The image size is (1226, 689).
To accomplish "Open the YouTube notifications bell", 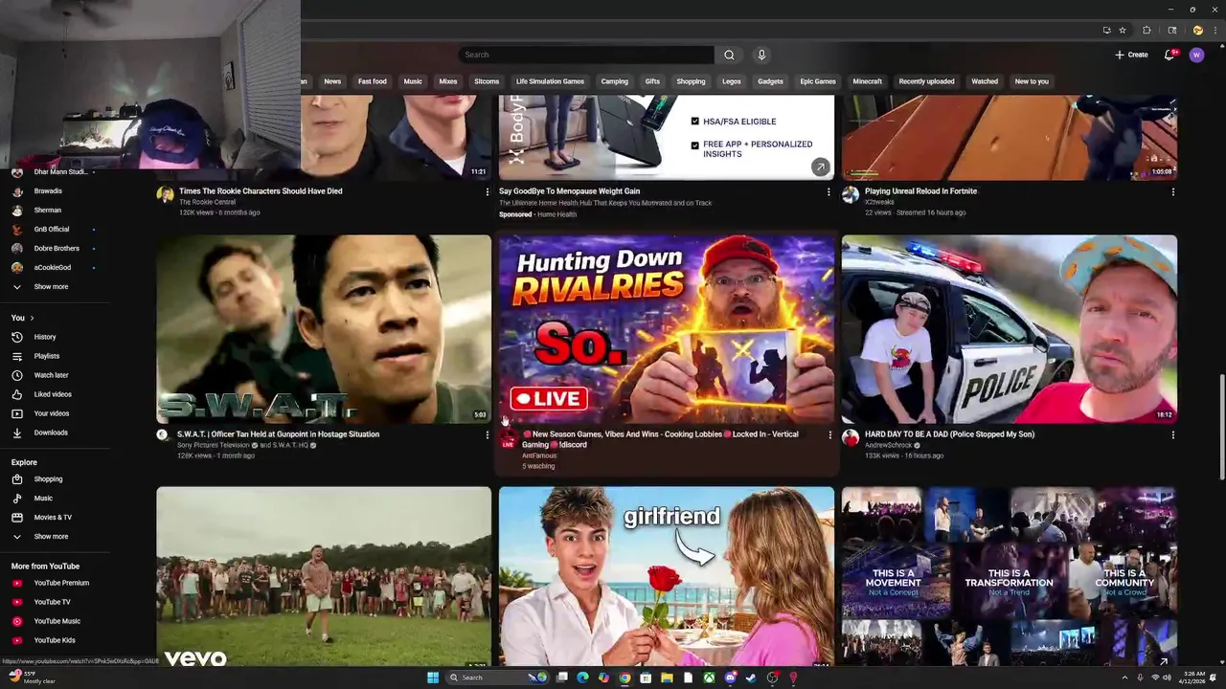I will pos(1169,55).
